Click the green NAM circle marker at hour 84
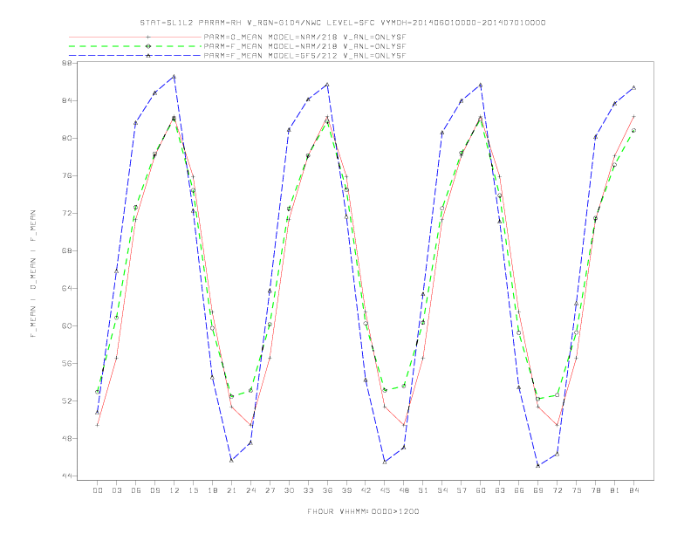The image size is (691, 534). [x=633, y=130]
